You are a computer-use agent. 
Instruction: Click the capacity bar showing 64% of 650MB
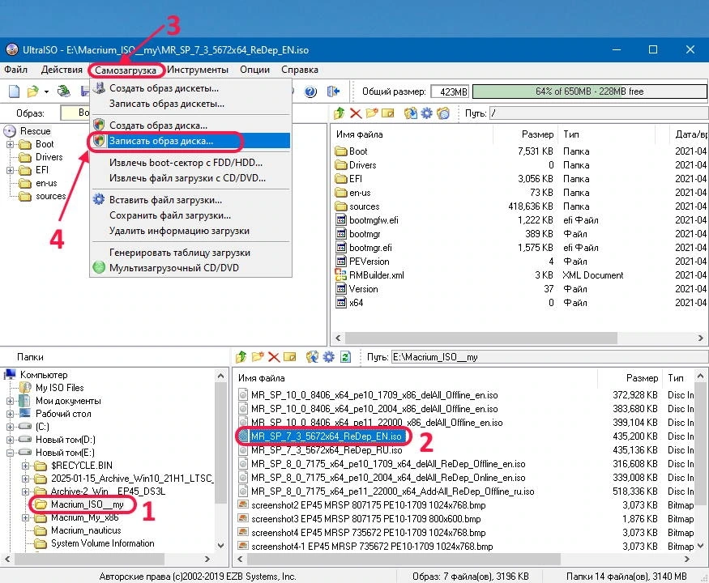(590, 91)
